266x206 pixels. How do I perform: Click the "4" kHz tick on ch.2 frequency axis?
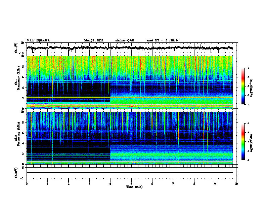23,143
